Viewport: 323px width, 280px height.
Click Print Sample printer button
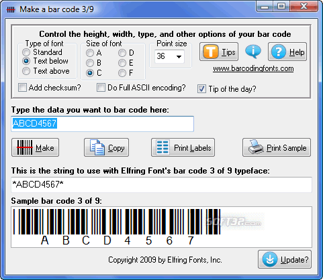coord(277,147)
